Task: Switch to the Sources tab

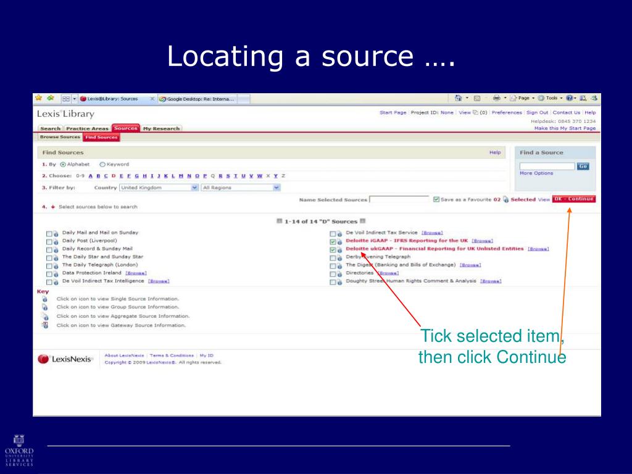Action: 126,128
